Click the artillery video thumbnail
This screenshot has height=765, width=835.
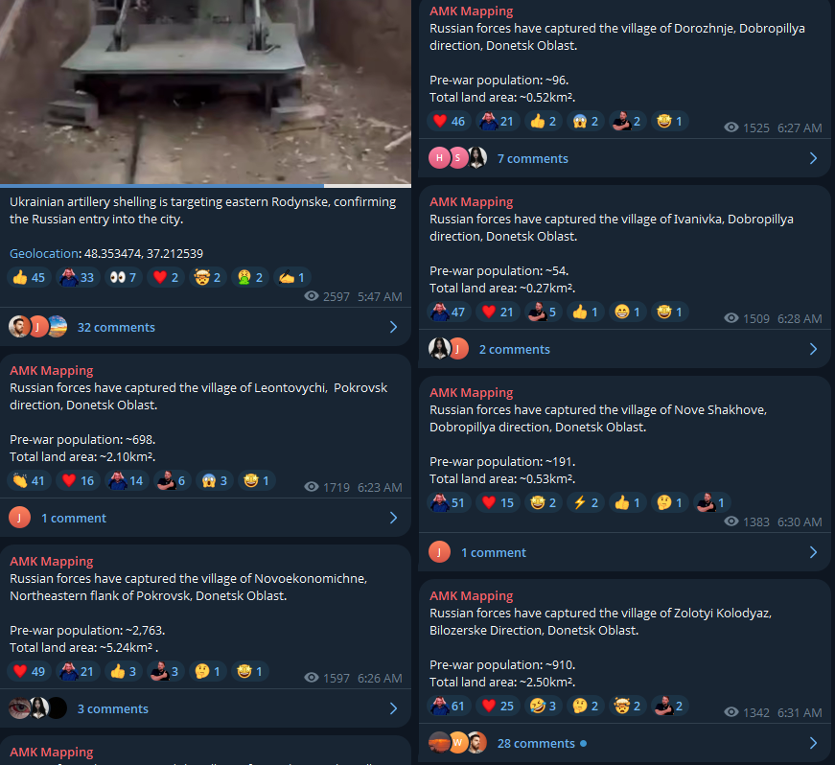tap(205, 92)
